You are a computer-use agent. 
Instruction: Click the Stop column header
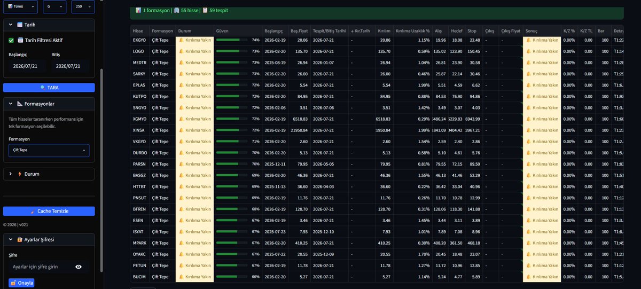tap(474, 30)
